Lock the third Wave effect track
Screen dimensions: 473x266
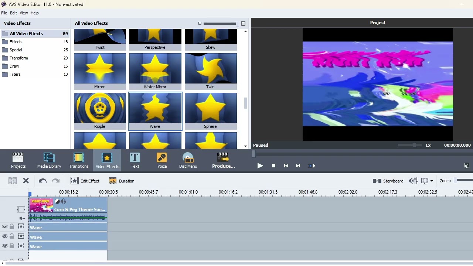click(x=12, y=246)
